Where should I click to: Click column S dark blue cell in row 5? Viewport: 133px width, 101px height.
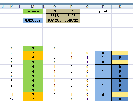pos(120,67)
